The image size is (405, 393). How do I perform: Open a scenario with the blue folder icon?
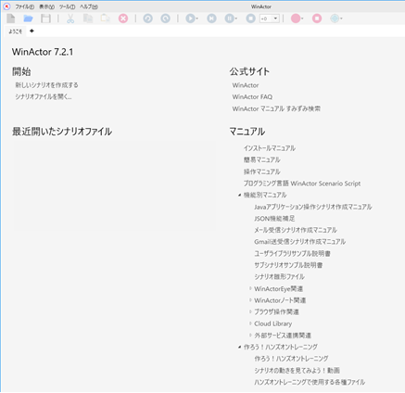tap(28, 19)
